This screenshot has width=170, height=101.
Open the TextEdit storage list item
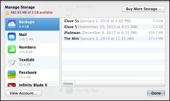point(32,62)
